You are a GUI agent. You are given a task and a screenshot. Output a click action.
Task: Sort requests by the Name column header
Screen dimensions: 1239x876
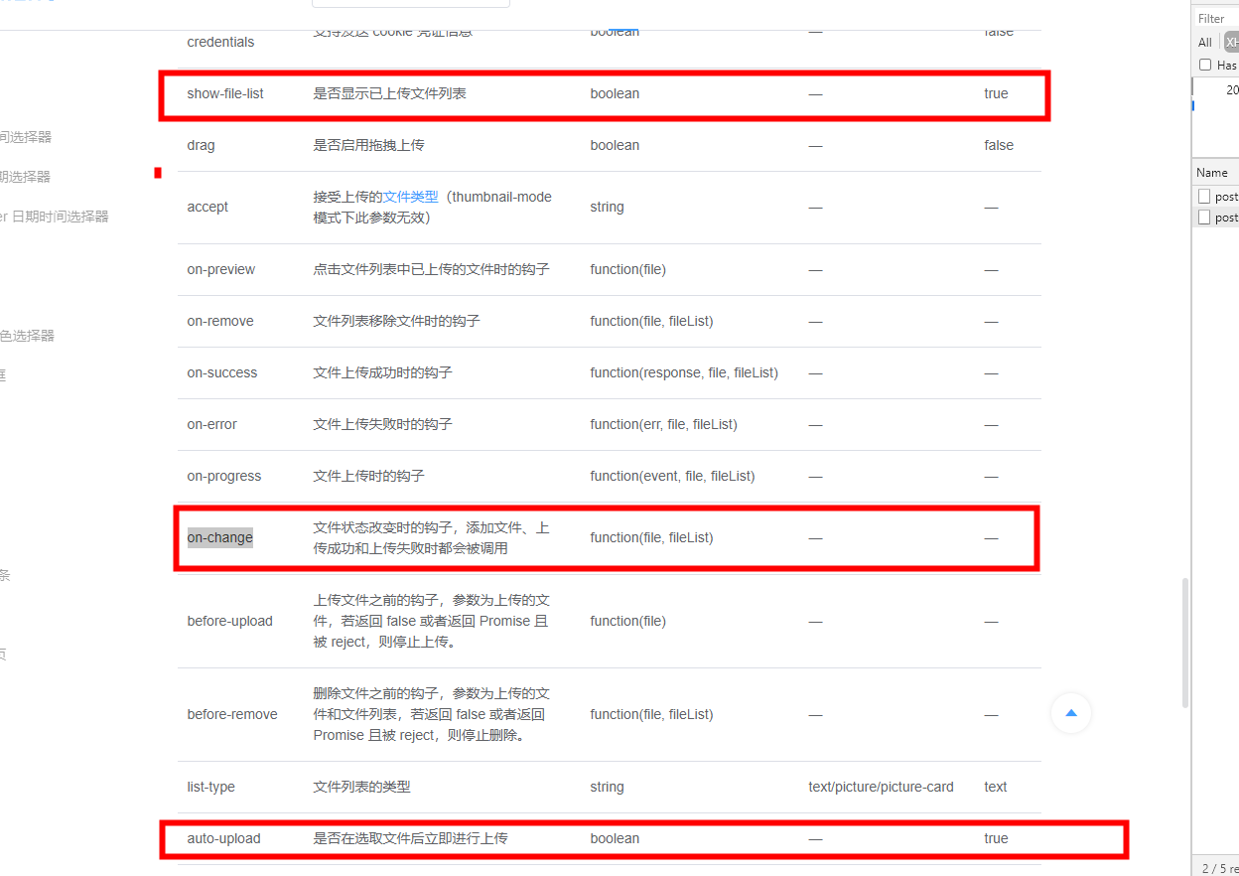pyautogui.click(x=1214, y=172)
